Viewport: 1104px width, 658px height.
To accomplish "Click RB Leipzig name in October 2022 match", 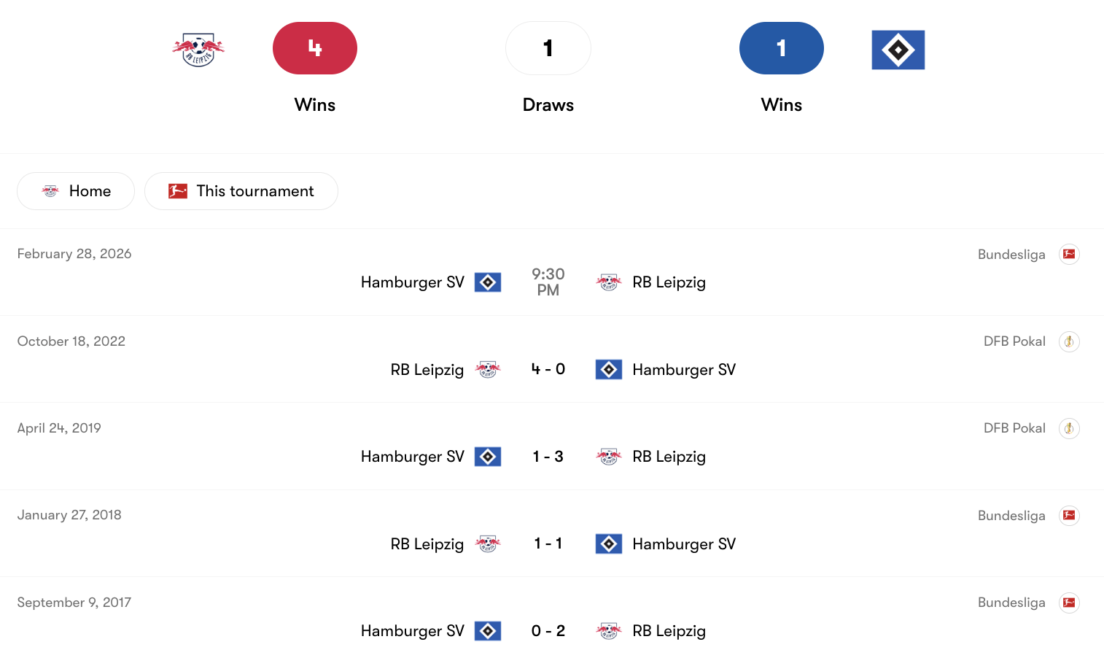I will 427,370.
